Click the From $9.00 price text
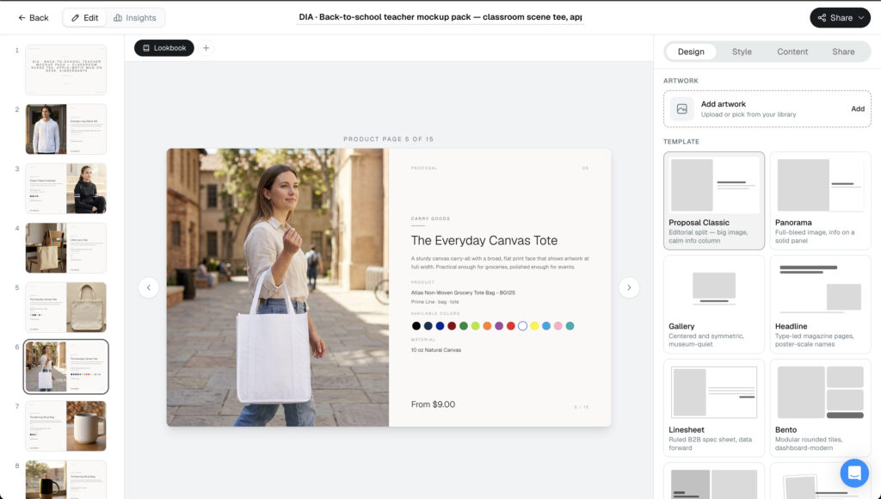This screenshot has height=499, width=881. 433,404
